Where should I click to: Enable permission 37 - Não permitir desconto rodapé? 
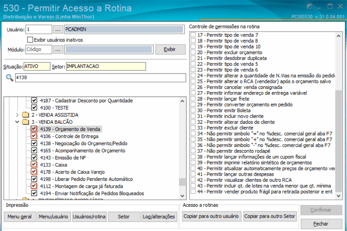tap(193, 151)
